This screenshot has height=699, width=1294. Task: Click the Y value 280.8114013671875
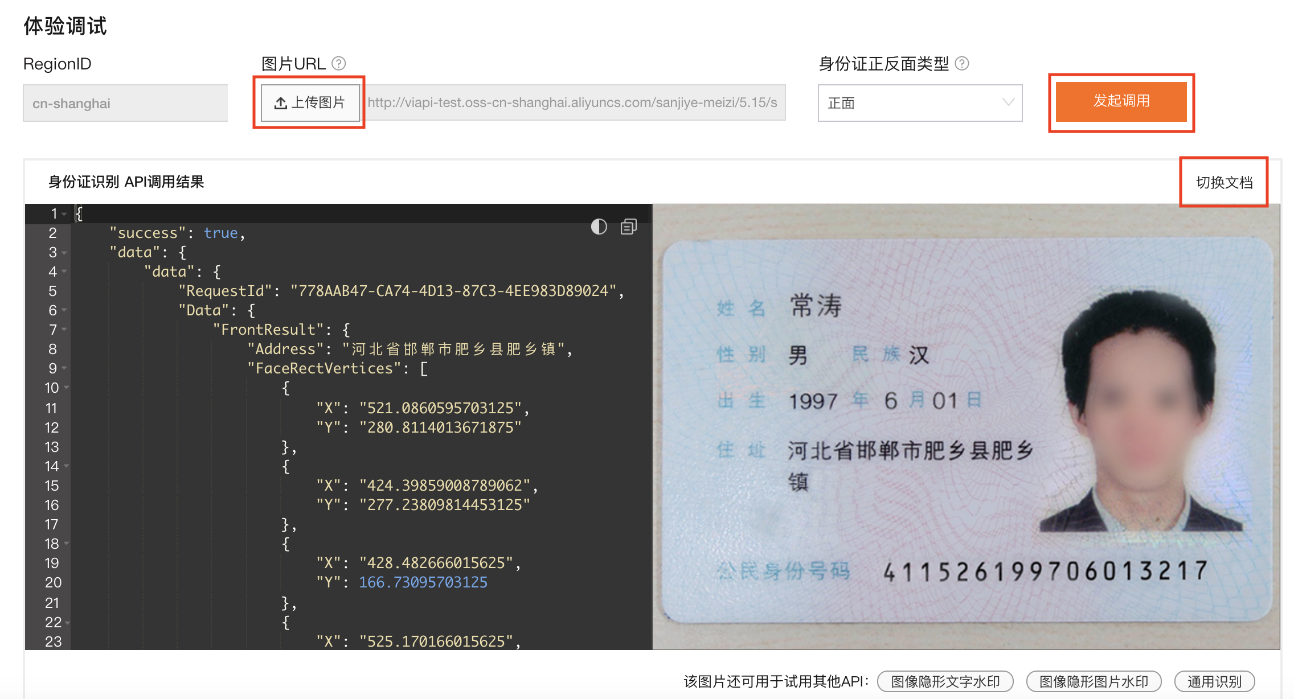click(x=441, y=427)
